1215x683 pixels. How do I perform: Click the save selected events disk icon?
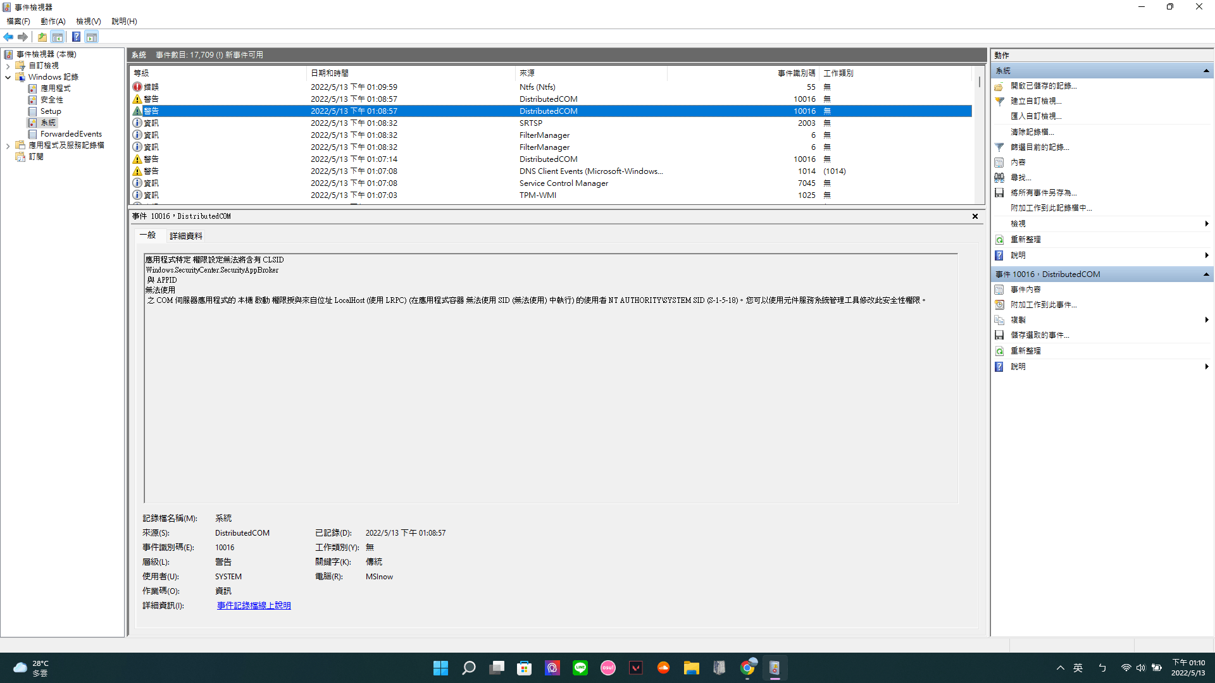pos(999,335)
